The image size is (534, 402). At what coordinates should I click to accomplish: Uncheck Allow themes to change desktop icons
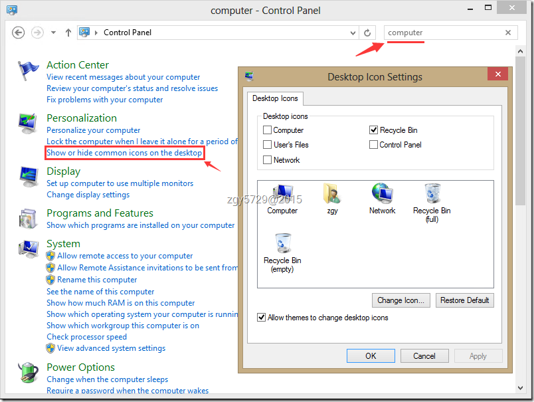point(262,318)
